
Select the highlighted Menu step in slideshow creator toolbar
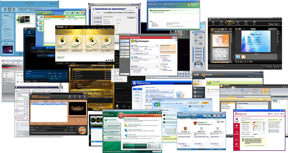click(230, 23)
